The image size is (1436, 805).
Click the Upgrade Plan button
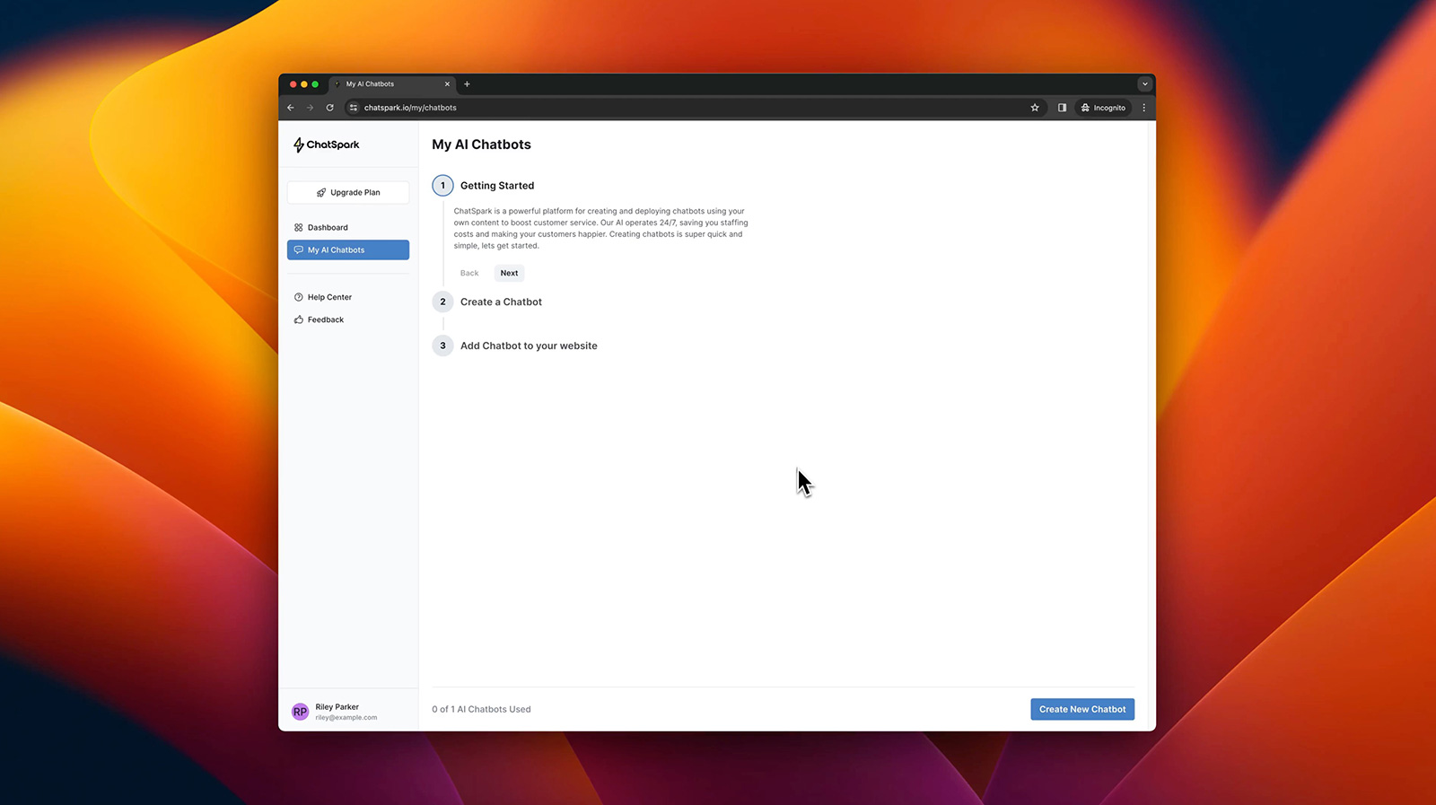point(348,193)
